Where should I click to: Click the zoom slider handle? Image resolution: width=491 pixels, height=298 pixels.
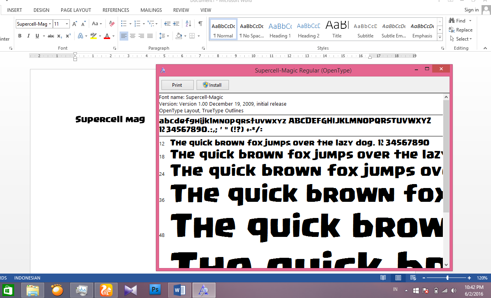[x=447, y=278]
